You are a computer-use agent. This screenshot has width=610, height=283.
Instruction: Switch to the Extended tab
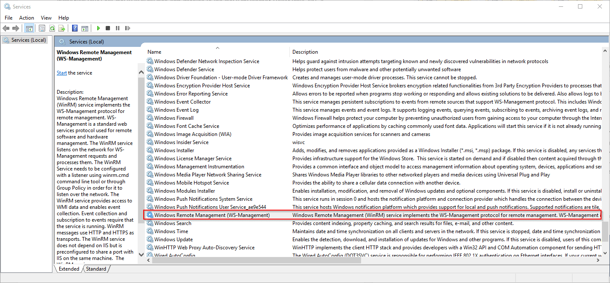pos(69,269)
